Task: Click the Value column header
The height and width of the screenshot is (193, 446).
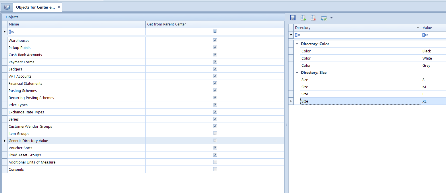Action: (434, 28)
